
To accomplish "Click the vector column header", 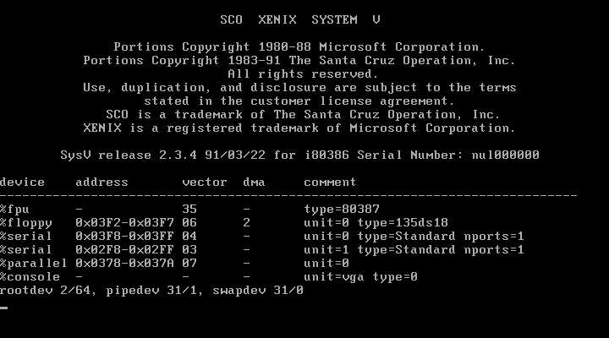I will [204, 183].
